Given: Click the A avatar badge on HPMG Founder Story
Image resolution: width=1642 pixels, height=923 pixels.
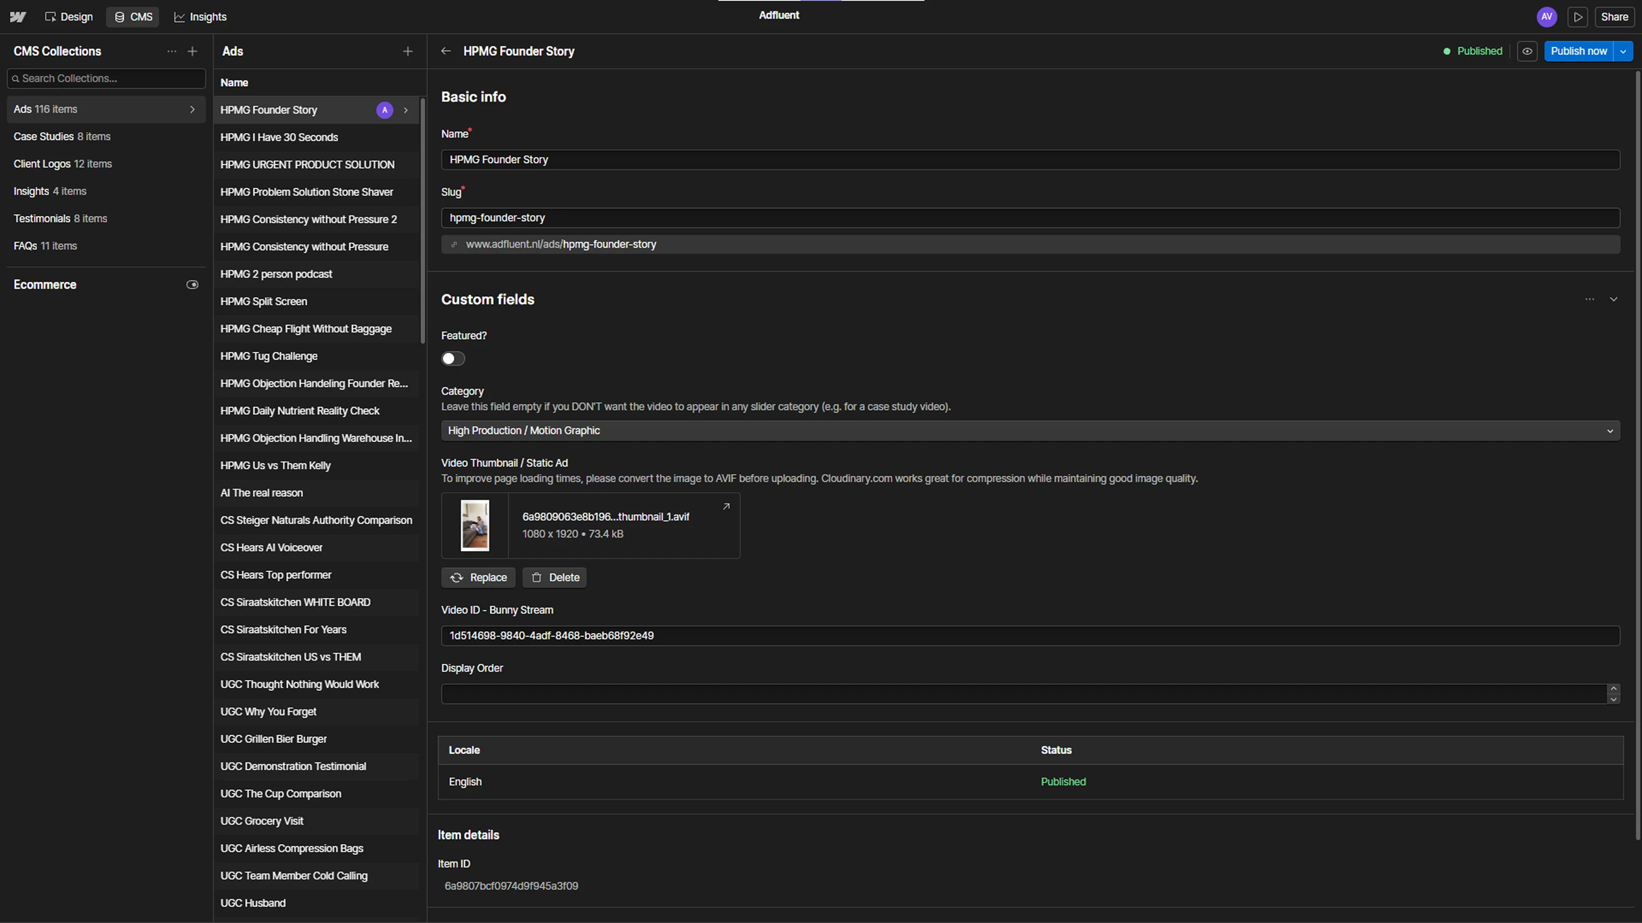Looking at the screenshot, I should [x=384, y=110].
